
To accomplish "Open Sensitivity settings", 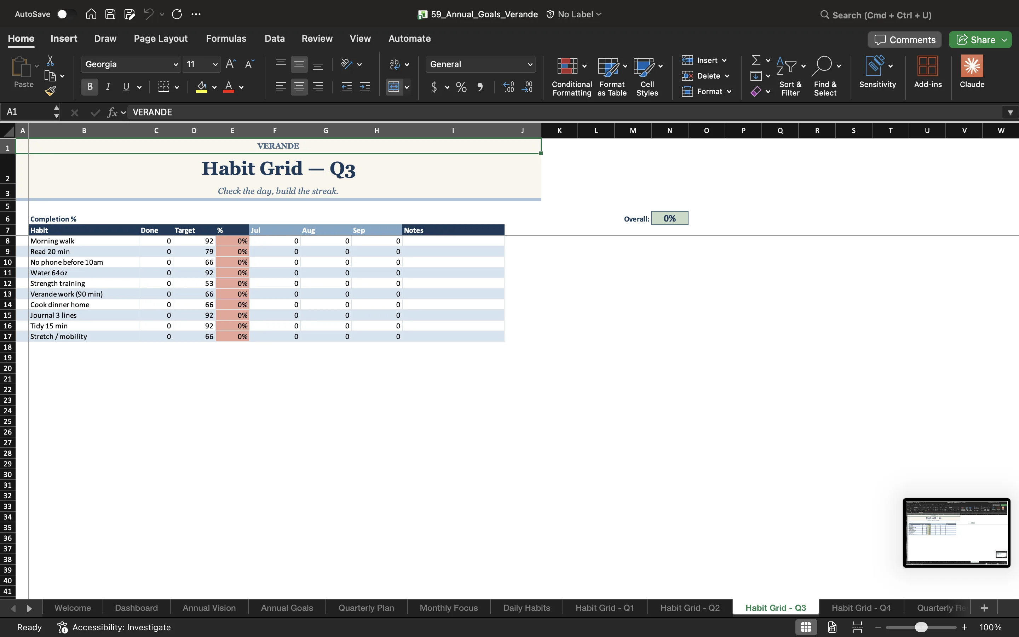I will tap(877, 71).
